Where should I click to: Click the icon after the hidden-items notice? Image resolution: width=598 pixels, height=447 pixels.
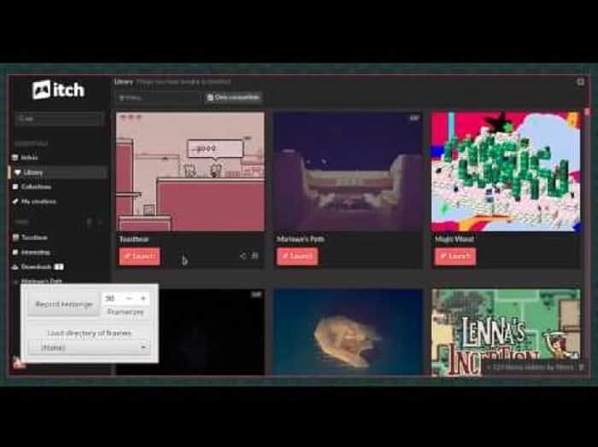point(581,368)
